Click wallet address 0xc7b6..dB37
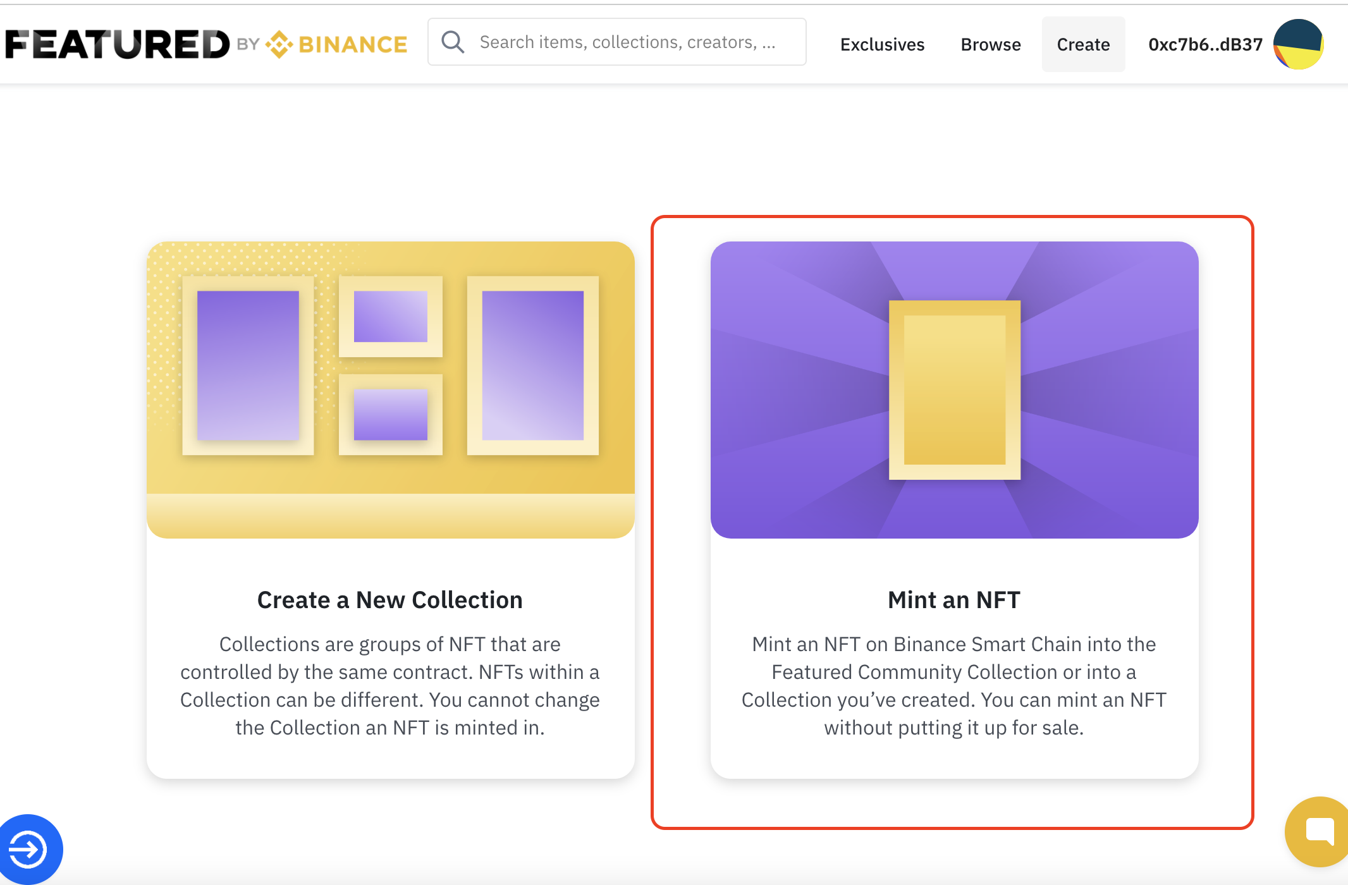Viewport: 1348px width, 885px height. [x=1205, y=44]
